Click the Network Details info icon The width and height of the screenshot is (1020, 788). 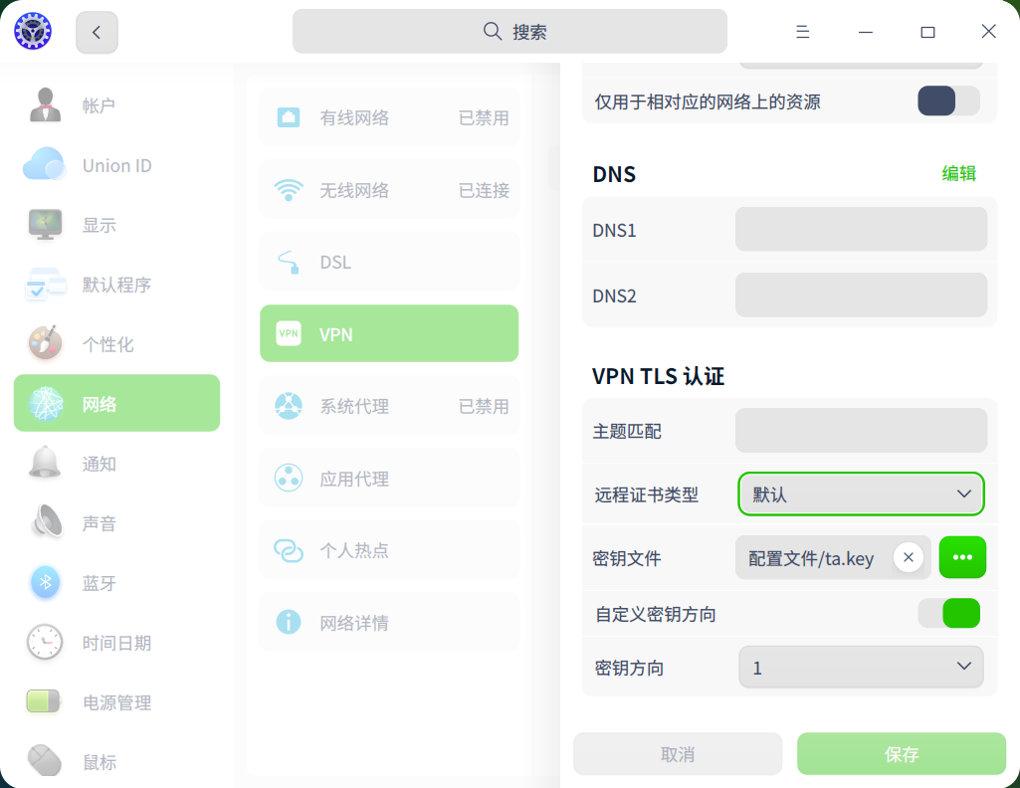pos(289,623)
